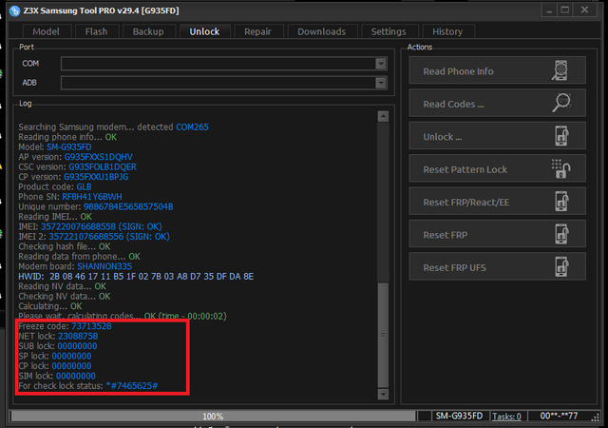Click unique number 9886784E565857504B
This screenshot has width=608, height=428.
point(128,206)
